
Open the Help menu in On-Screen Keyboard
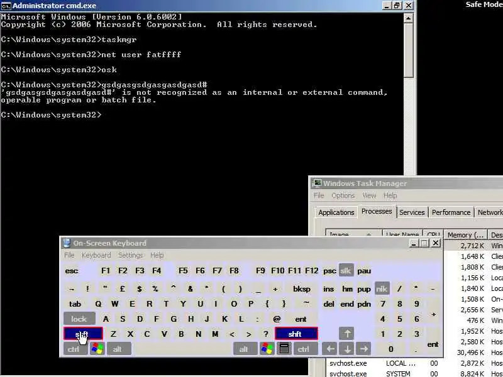[x=157, y=255]
